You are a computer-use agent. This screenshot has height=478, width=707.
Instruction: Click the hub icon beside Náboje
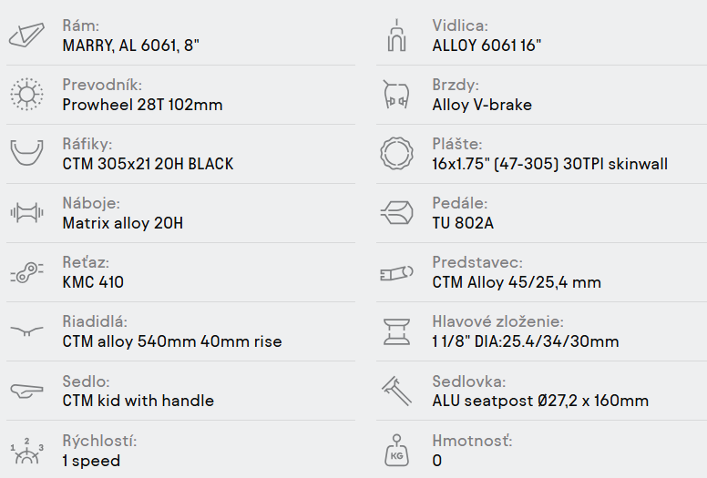click(x=26, y=213)
